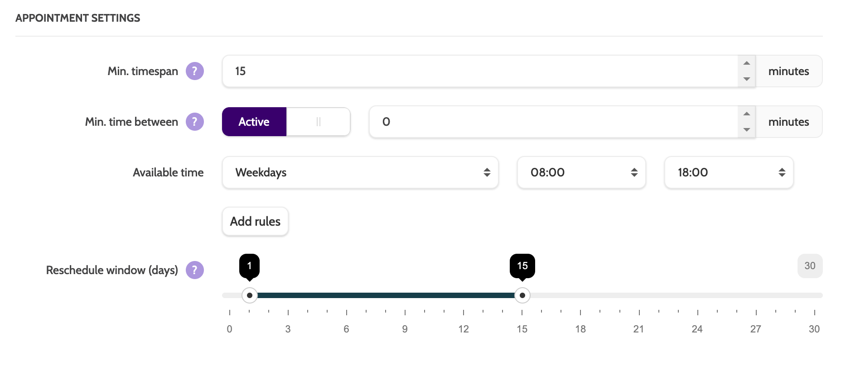Focus the Min. time between minutes field
The image size is (841, 370).
tap(553, 122)
